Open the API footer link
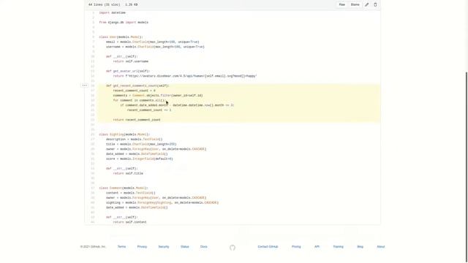Image resolution: width=468 pixels, height=263 pixels. pos(317,247)
